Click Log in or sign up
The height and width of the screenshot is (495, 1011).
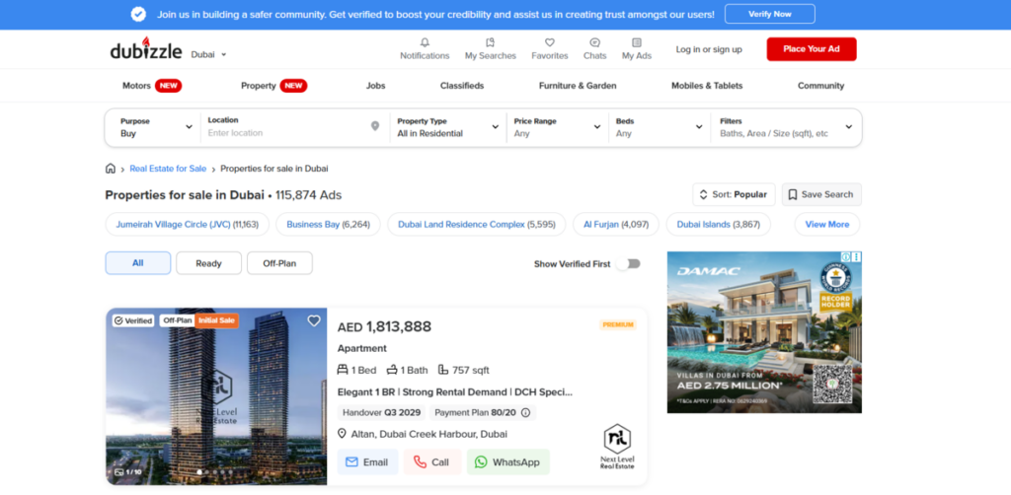[709, 49]
